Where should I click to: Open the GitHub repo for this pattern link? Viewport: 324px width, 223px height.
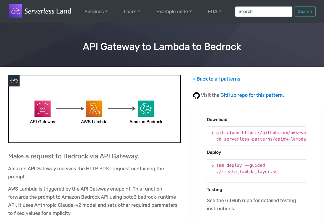(x=252, y=95)
